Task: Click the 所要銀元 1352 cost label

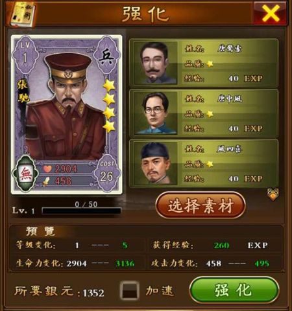Action: coord(59,291)
